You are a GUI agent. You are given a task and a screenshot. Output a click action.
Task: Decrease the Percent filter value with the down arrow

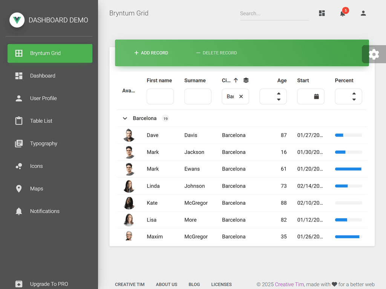[354, 99]
